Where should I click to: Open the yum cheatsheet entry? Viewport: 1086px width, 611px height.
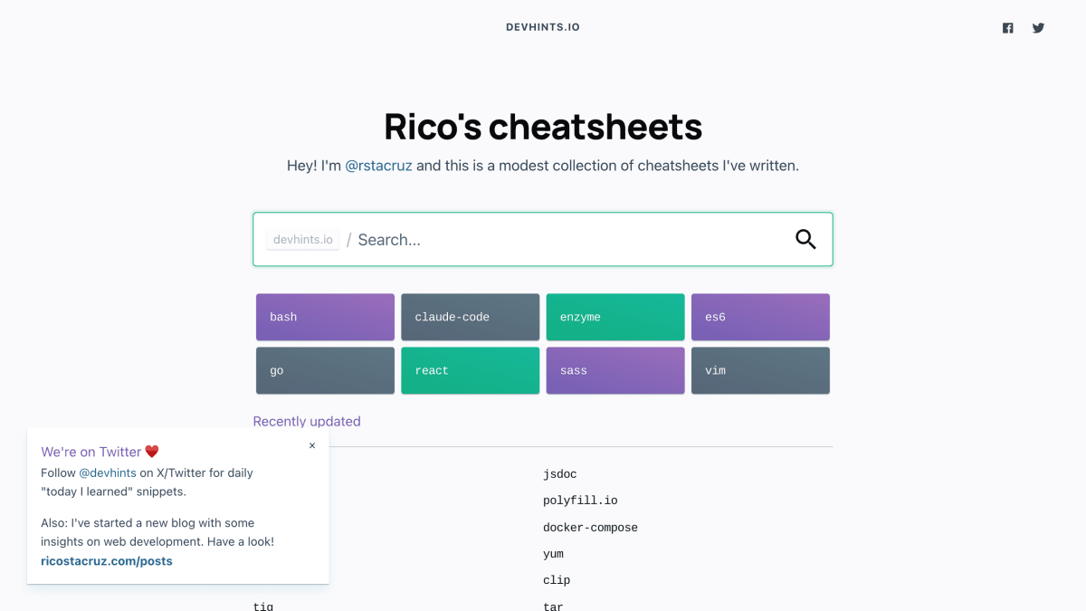553,554
